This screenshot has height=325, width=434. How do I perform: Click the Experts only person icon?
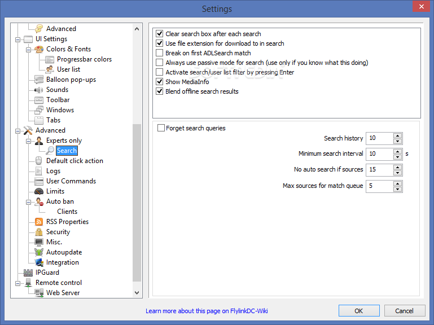click(x=39, y=140)
